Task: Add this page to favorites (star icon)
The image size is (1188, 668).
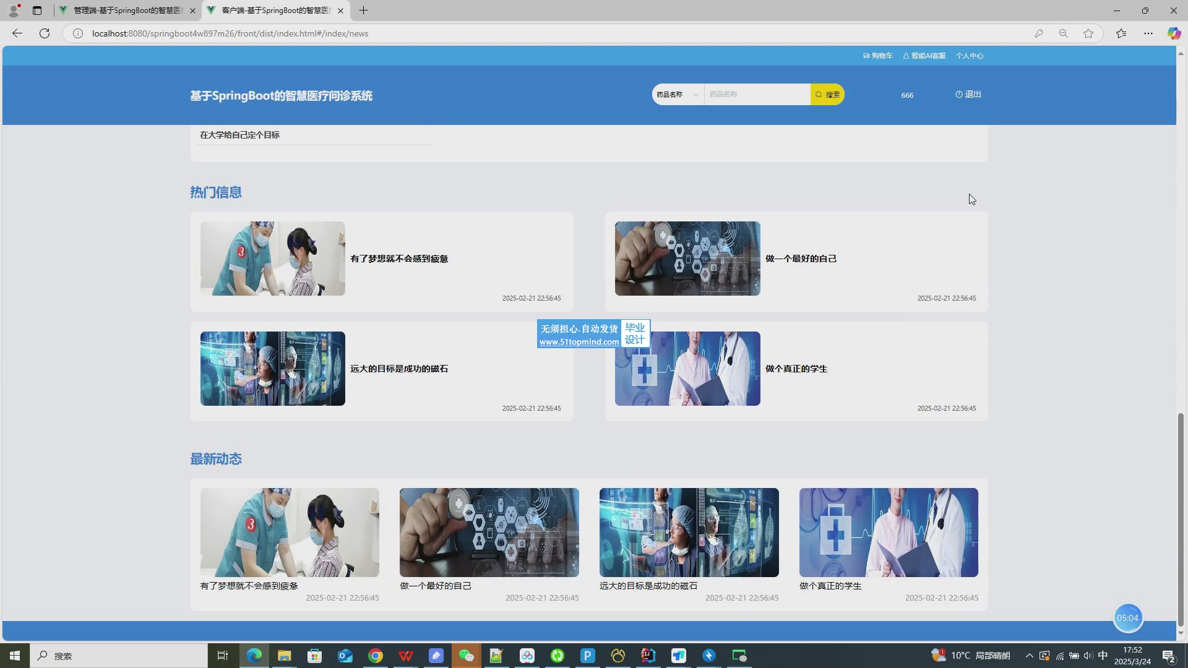Action: [1088, 33]
